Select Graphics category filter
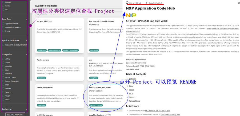Screen dimensions: 240x116 click(3, 66)
